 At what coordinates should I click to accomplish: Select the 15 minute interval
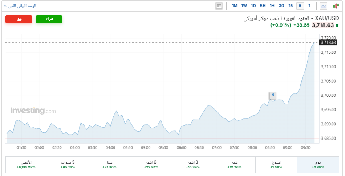tap(291, 6)
